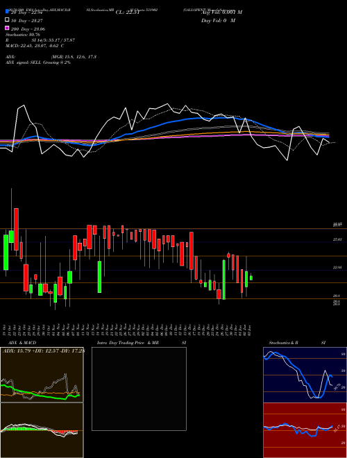Open the blue Stochastics chart panel
Screen dimensions: 347x458
(305, 375)
